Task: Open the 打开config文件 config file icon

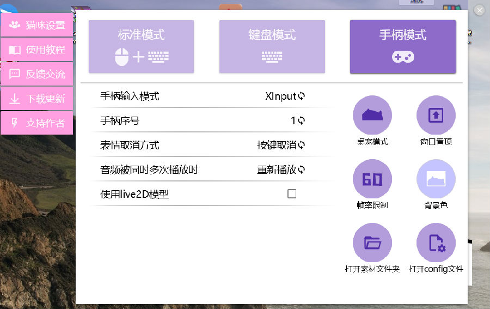Action: (436, 243)
